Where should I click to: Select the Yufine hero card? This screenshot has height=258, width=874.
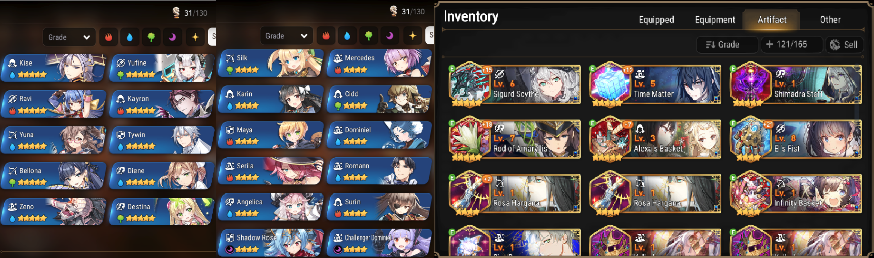(x=162, y=68)
